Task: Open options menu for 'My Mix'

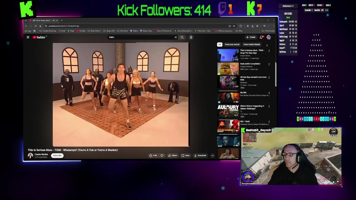Action: click(x=269, y=93)
